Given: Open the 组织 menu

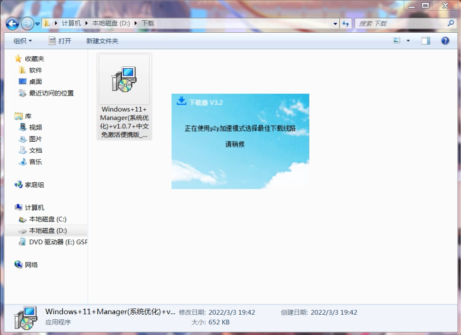Looking at the screenshot, I should coord(23,41).
